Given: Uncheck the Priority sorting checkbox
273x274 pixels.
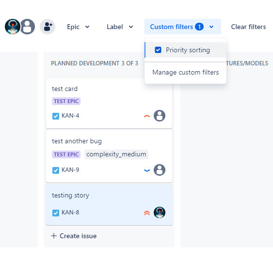Looking at the screenshot, I should (x=158, y=50).
